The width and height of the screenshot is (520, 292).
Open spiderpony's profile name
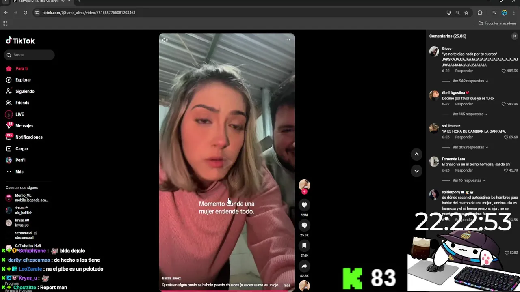click(x=451, y=192)
